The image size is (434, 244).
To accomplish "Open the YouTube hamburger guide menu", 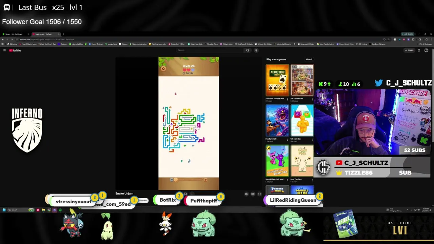I will point(4,50).
